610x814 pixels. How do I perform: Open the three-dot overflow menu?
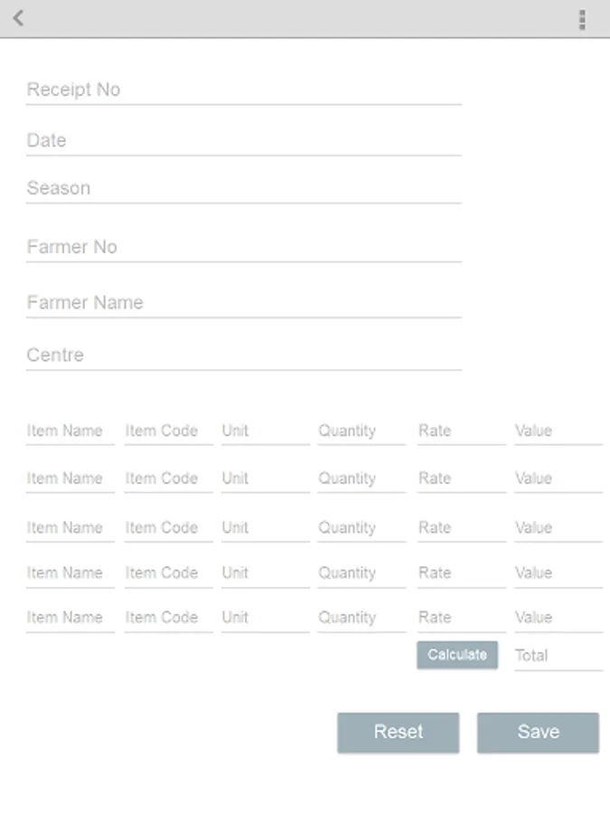pyautogui.click(x=582, y=19)
